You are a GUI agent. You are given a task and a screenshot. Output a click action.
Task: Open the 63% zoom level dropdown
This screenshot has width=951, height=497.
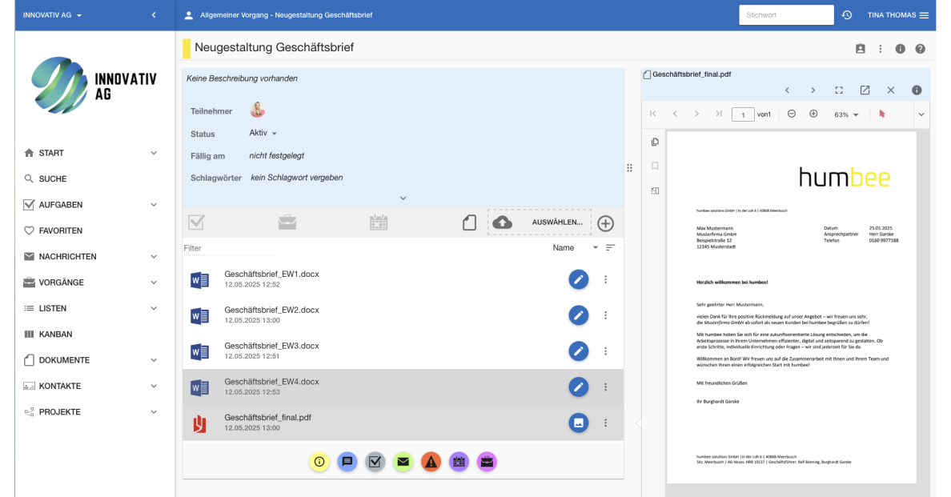(846, 114)
